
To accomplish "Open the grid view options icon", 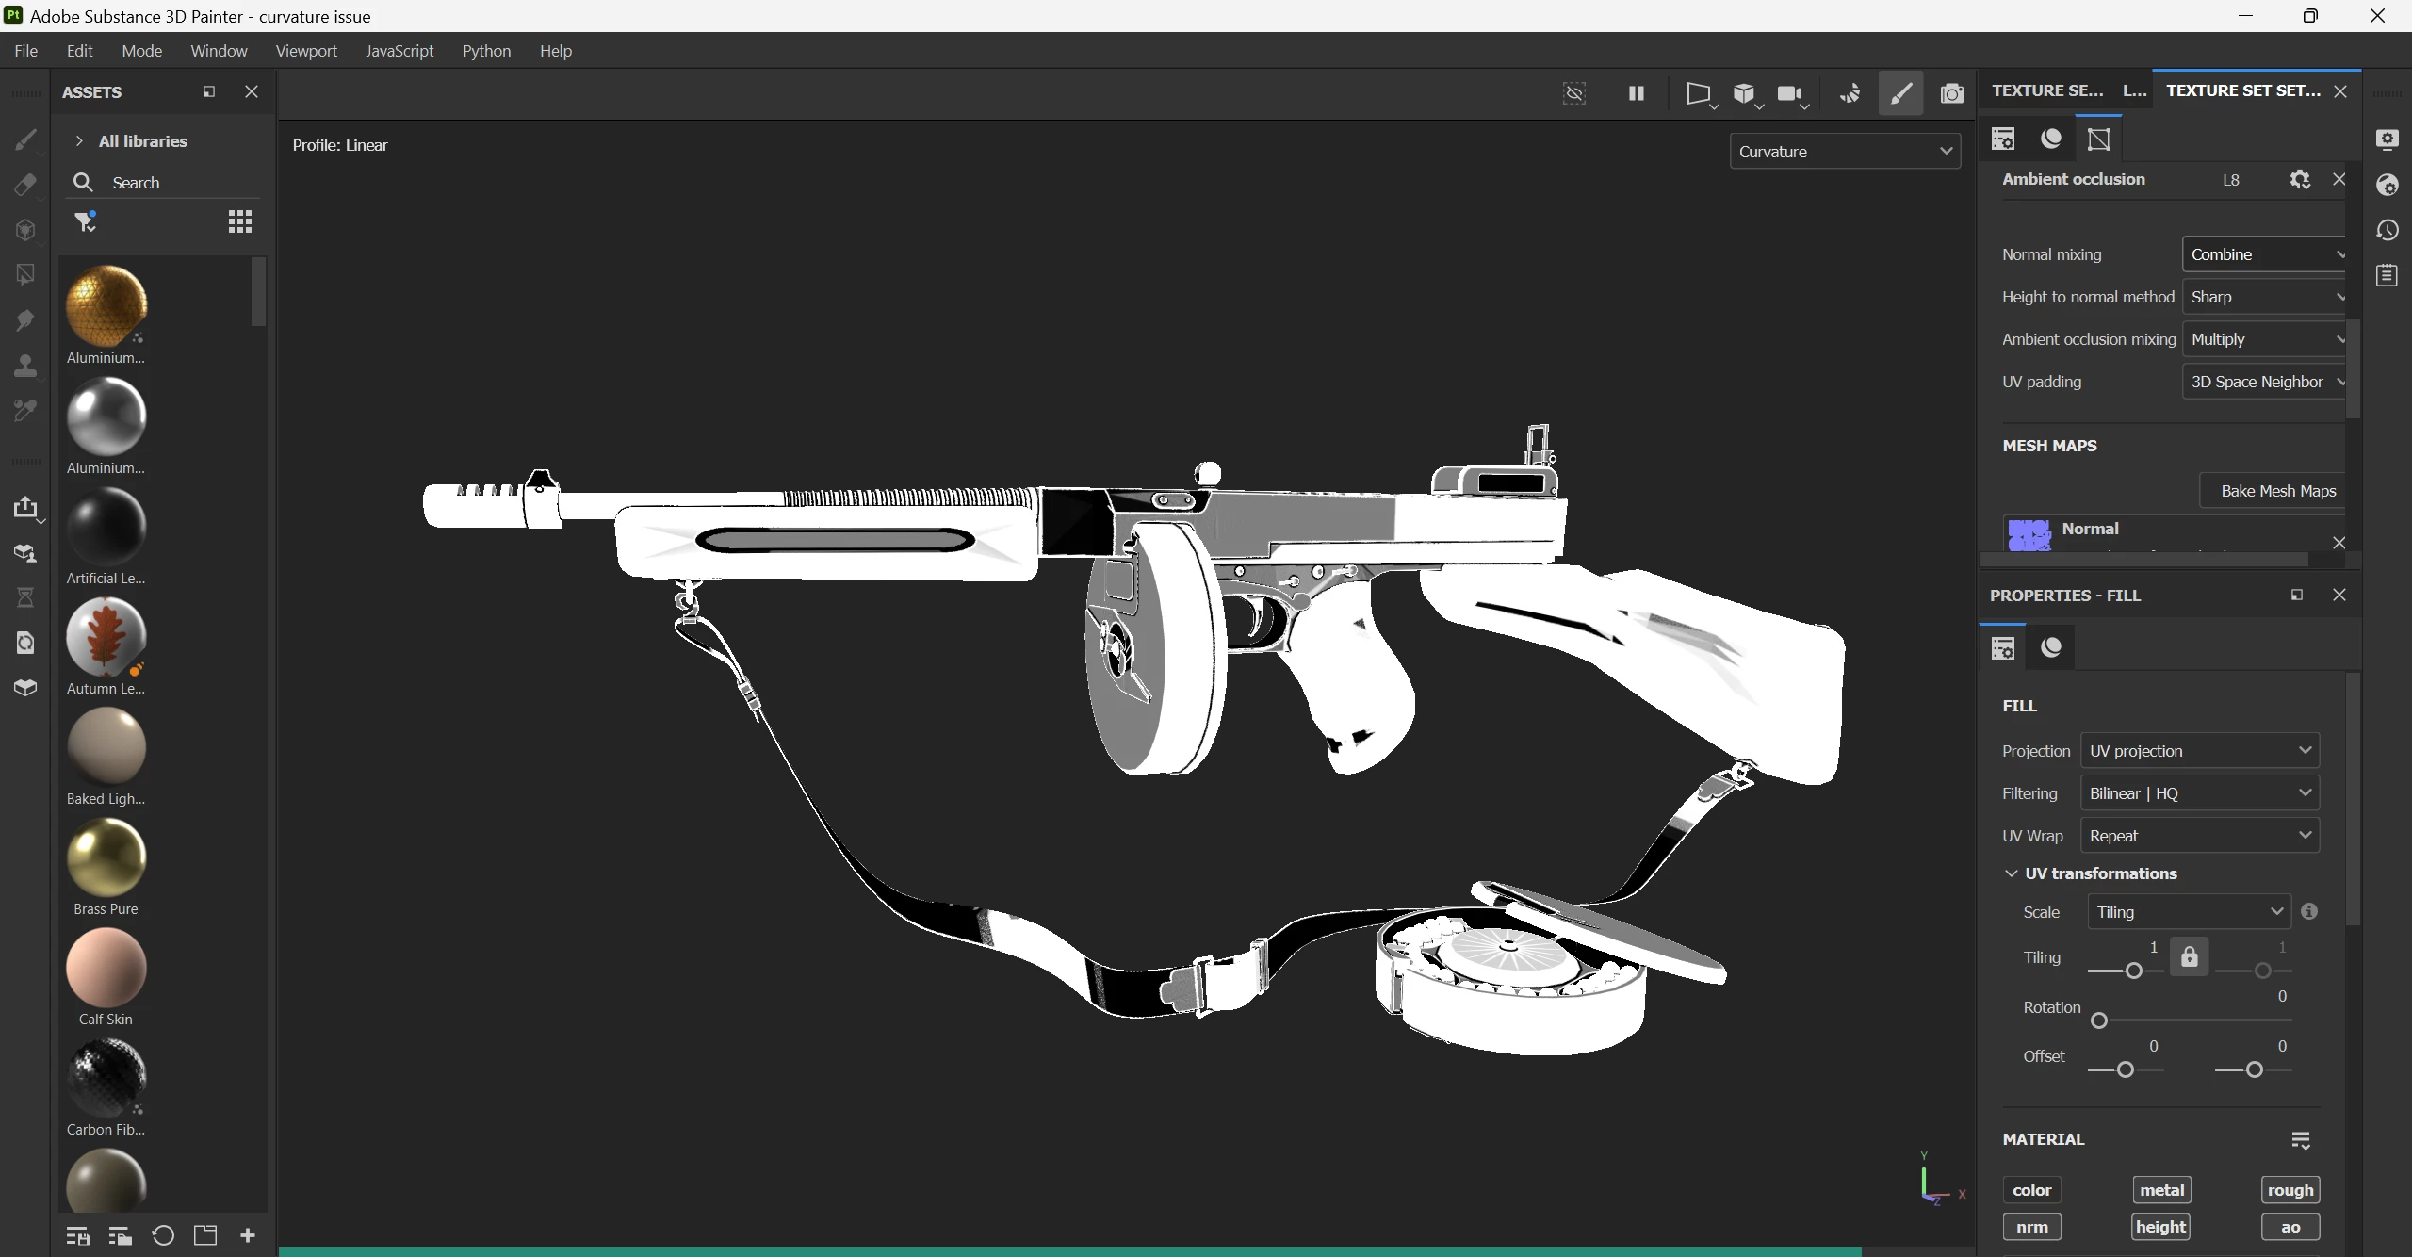I will coord(240,221).
